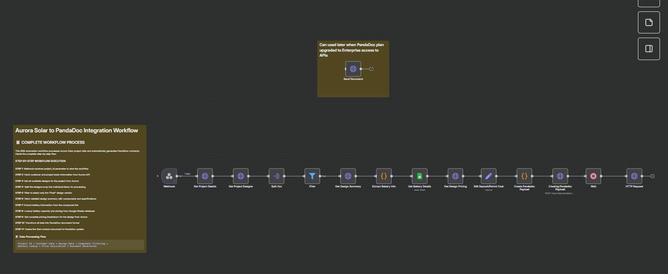668x274 pixels.
Task: Click STEP 4 split designs array line
Action: point(50,187)
